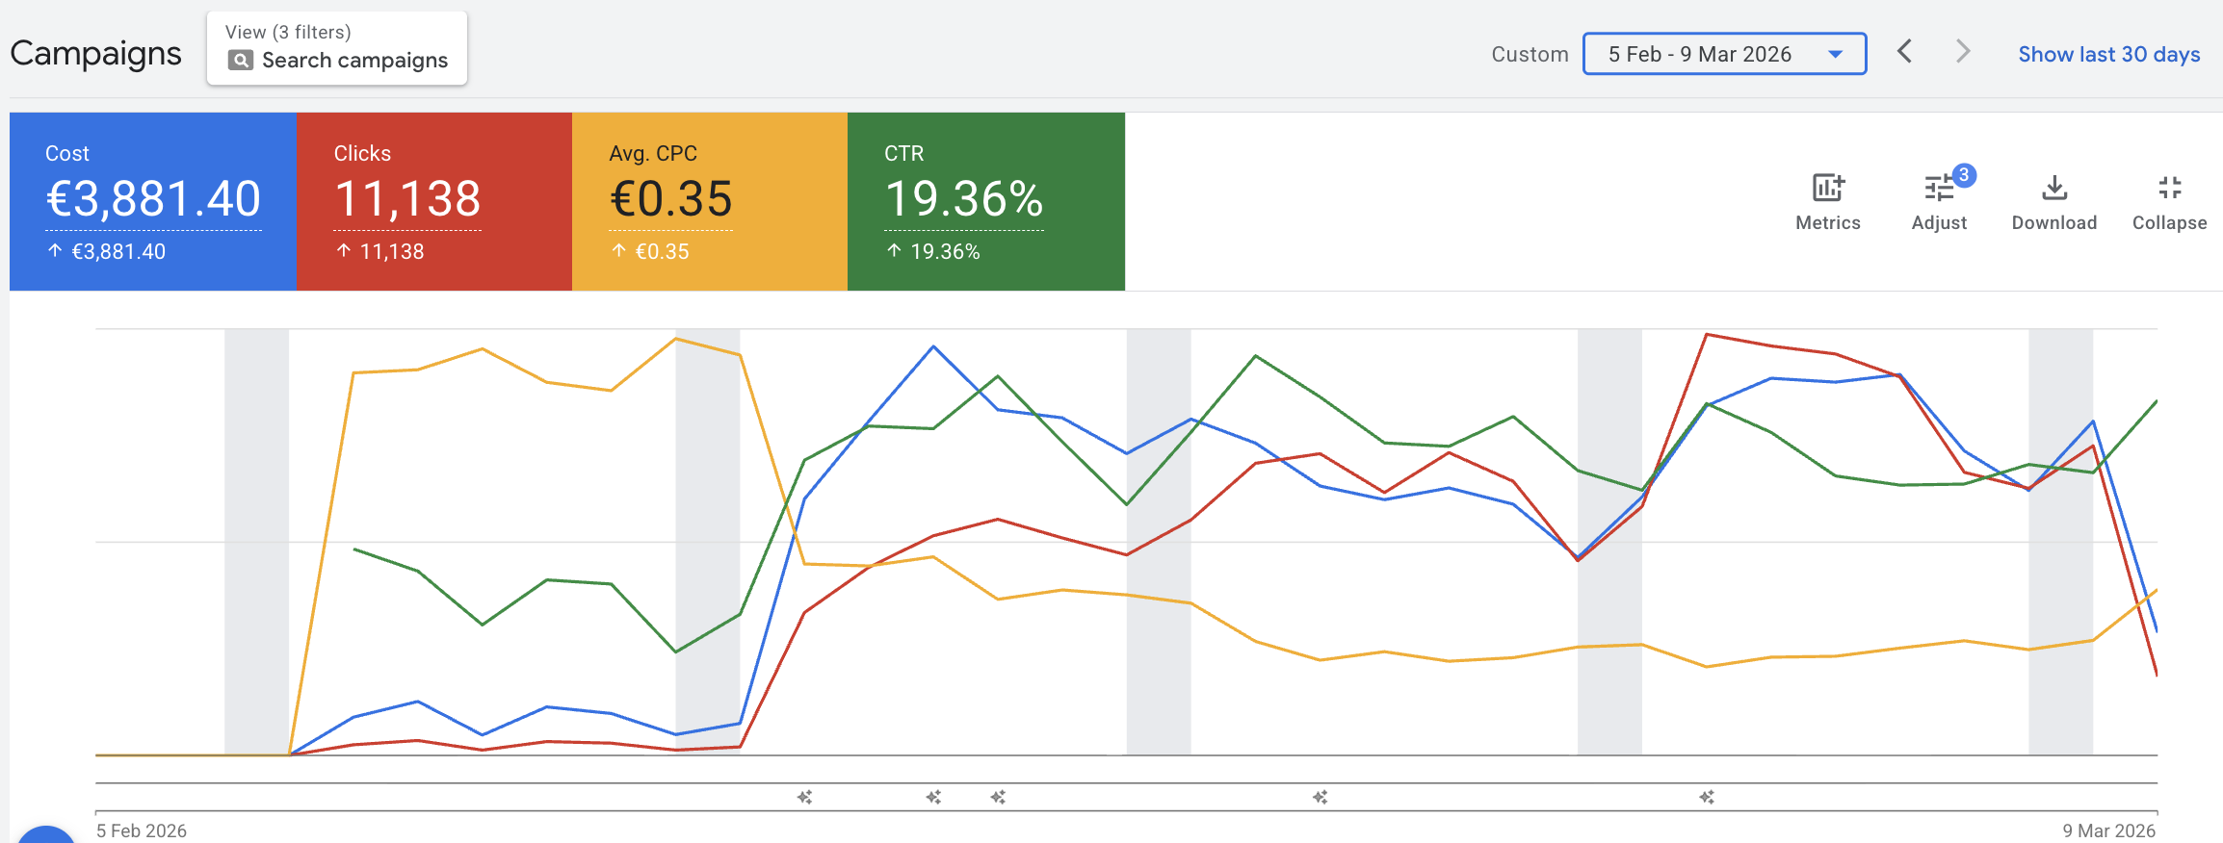
Task: Go to the next date range
Action: click(x=1962, y=52)
